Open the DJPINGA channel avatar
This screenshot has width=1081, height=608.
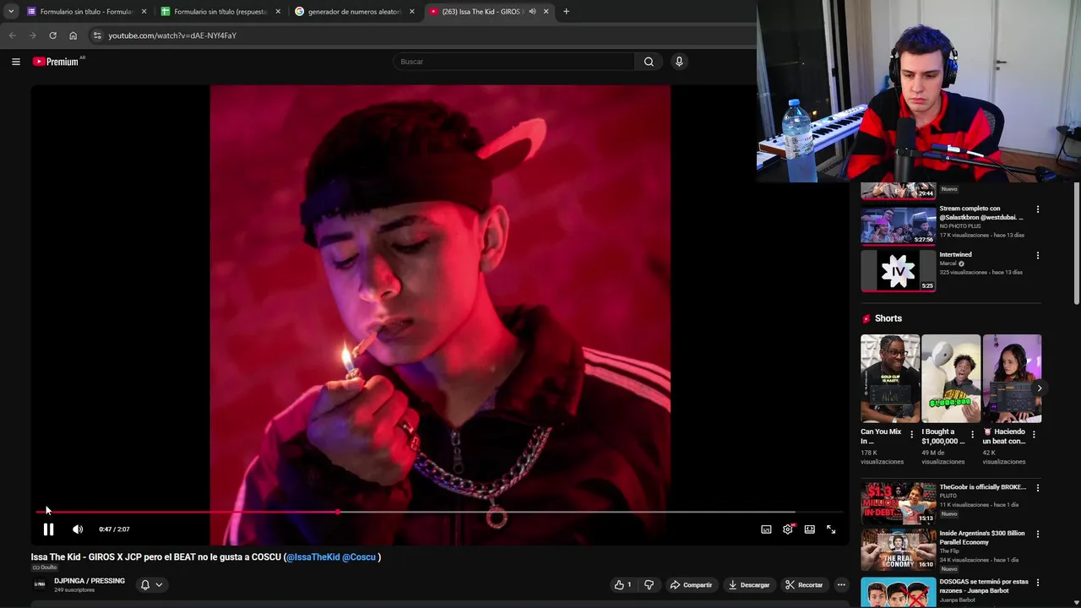click(x=40, y=584)
